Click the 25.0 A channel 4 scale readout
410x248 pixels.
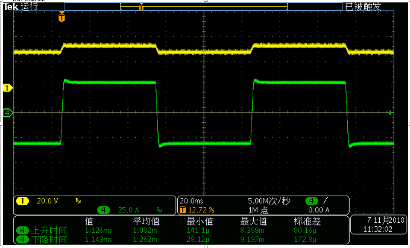pyautogui.click(x=128, y=209)
